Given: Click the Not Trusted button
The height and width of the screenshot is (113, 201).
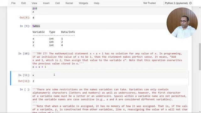Looking at the screenshot, I should pos(149,3).
